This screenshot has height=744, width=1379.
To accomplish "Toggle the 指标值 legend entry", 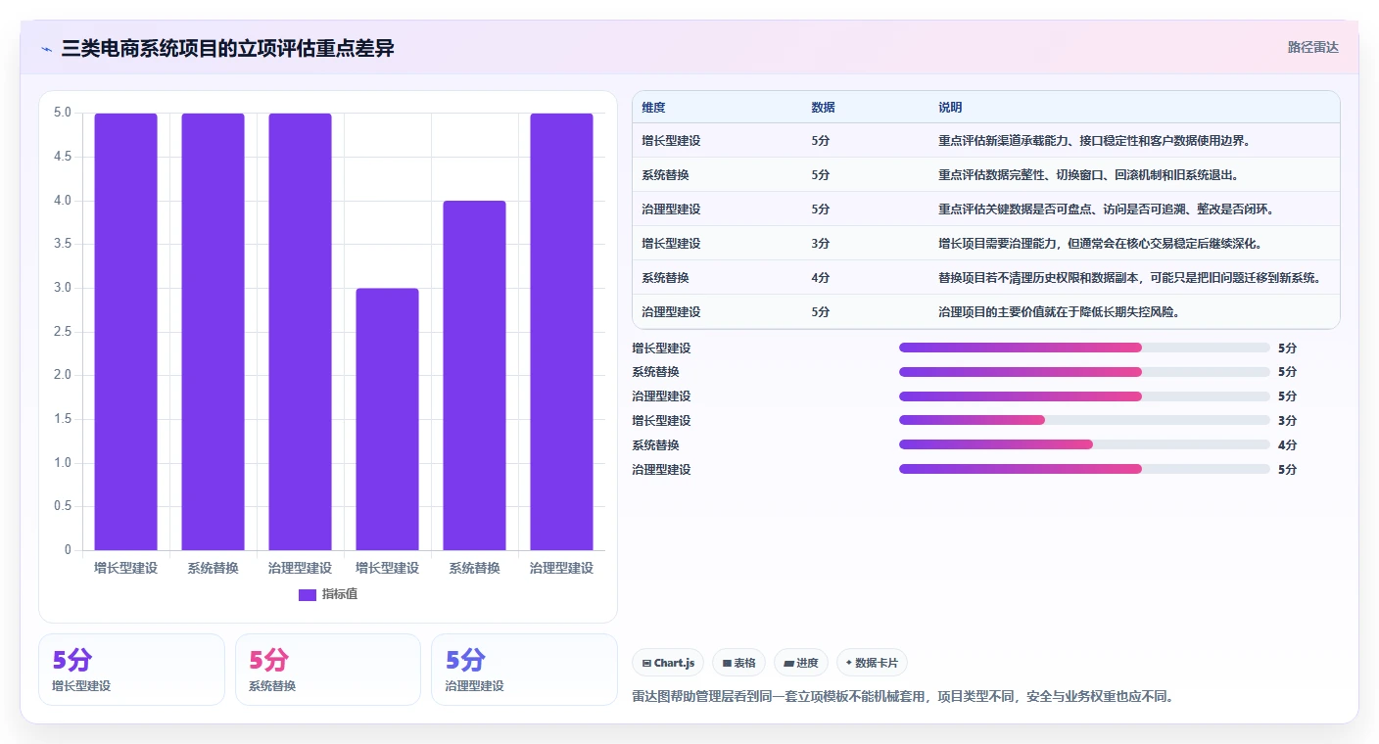I will [x=328, y=595].
